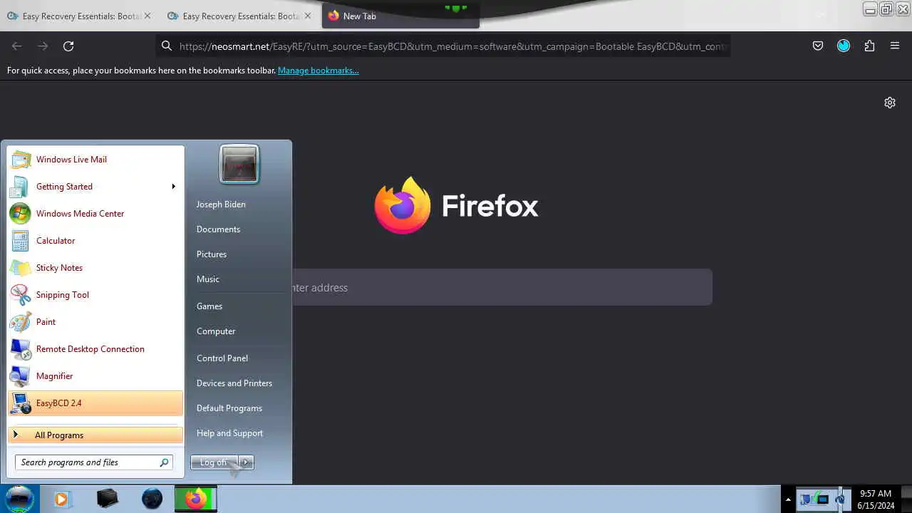Open Remote Desktop Connection
912x513 pixels.
point(95,349)
